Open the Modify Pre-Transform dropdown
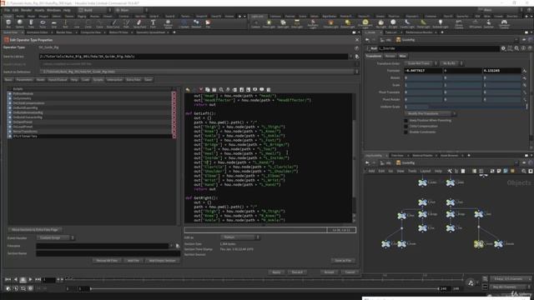This screenshot has width=534, height=300. coord(431,113)
